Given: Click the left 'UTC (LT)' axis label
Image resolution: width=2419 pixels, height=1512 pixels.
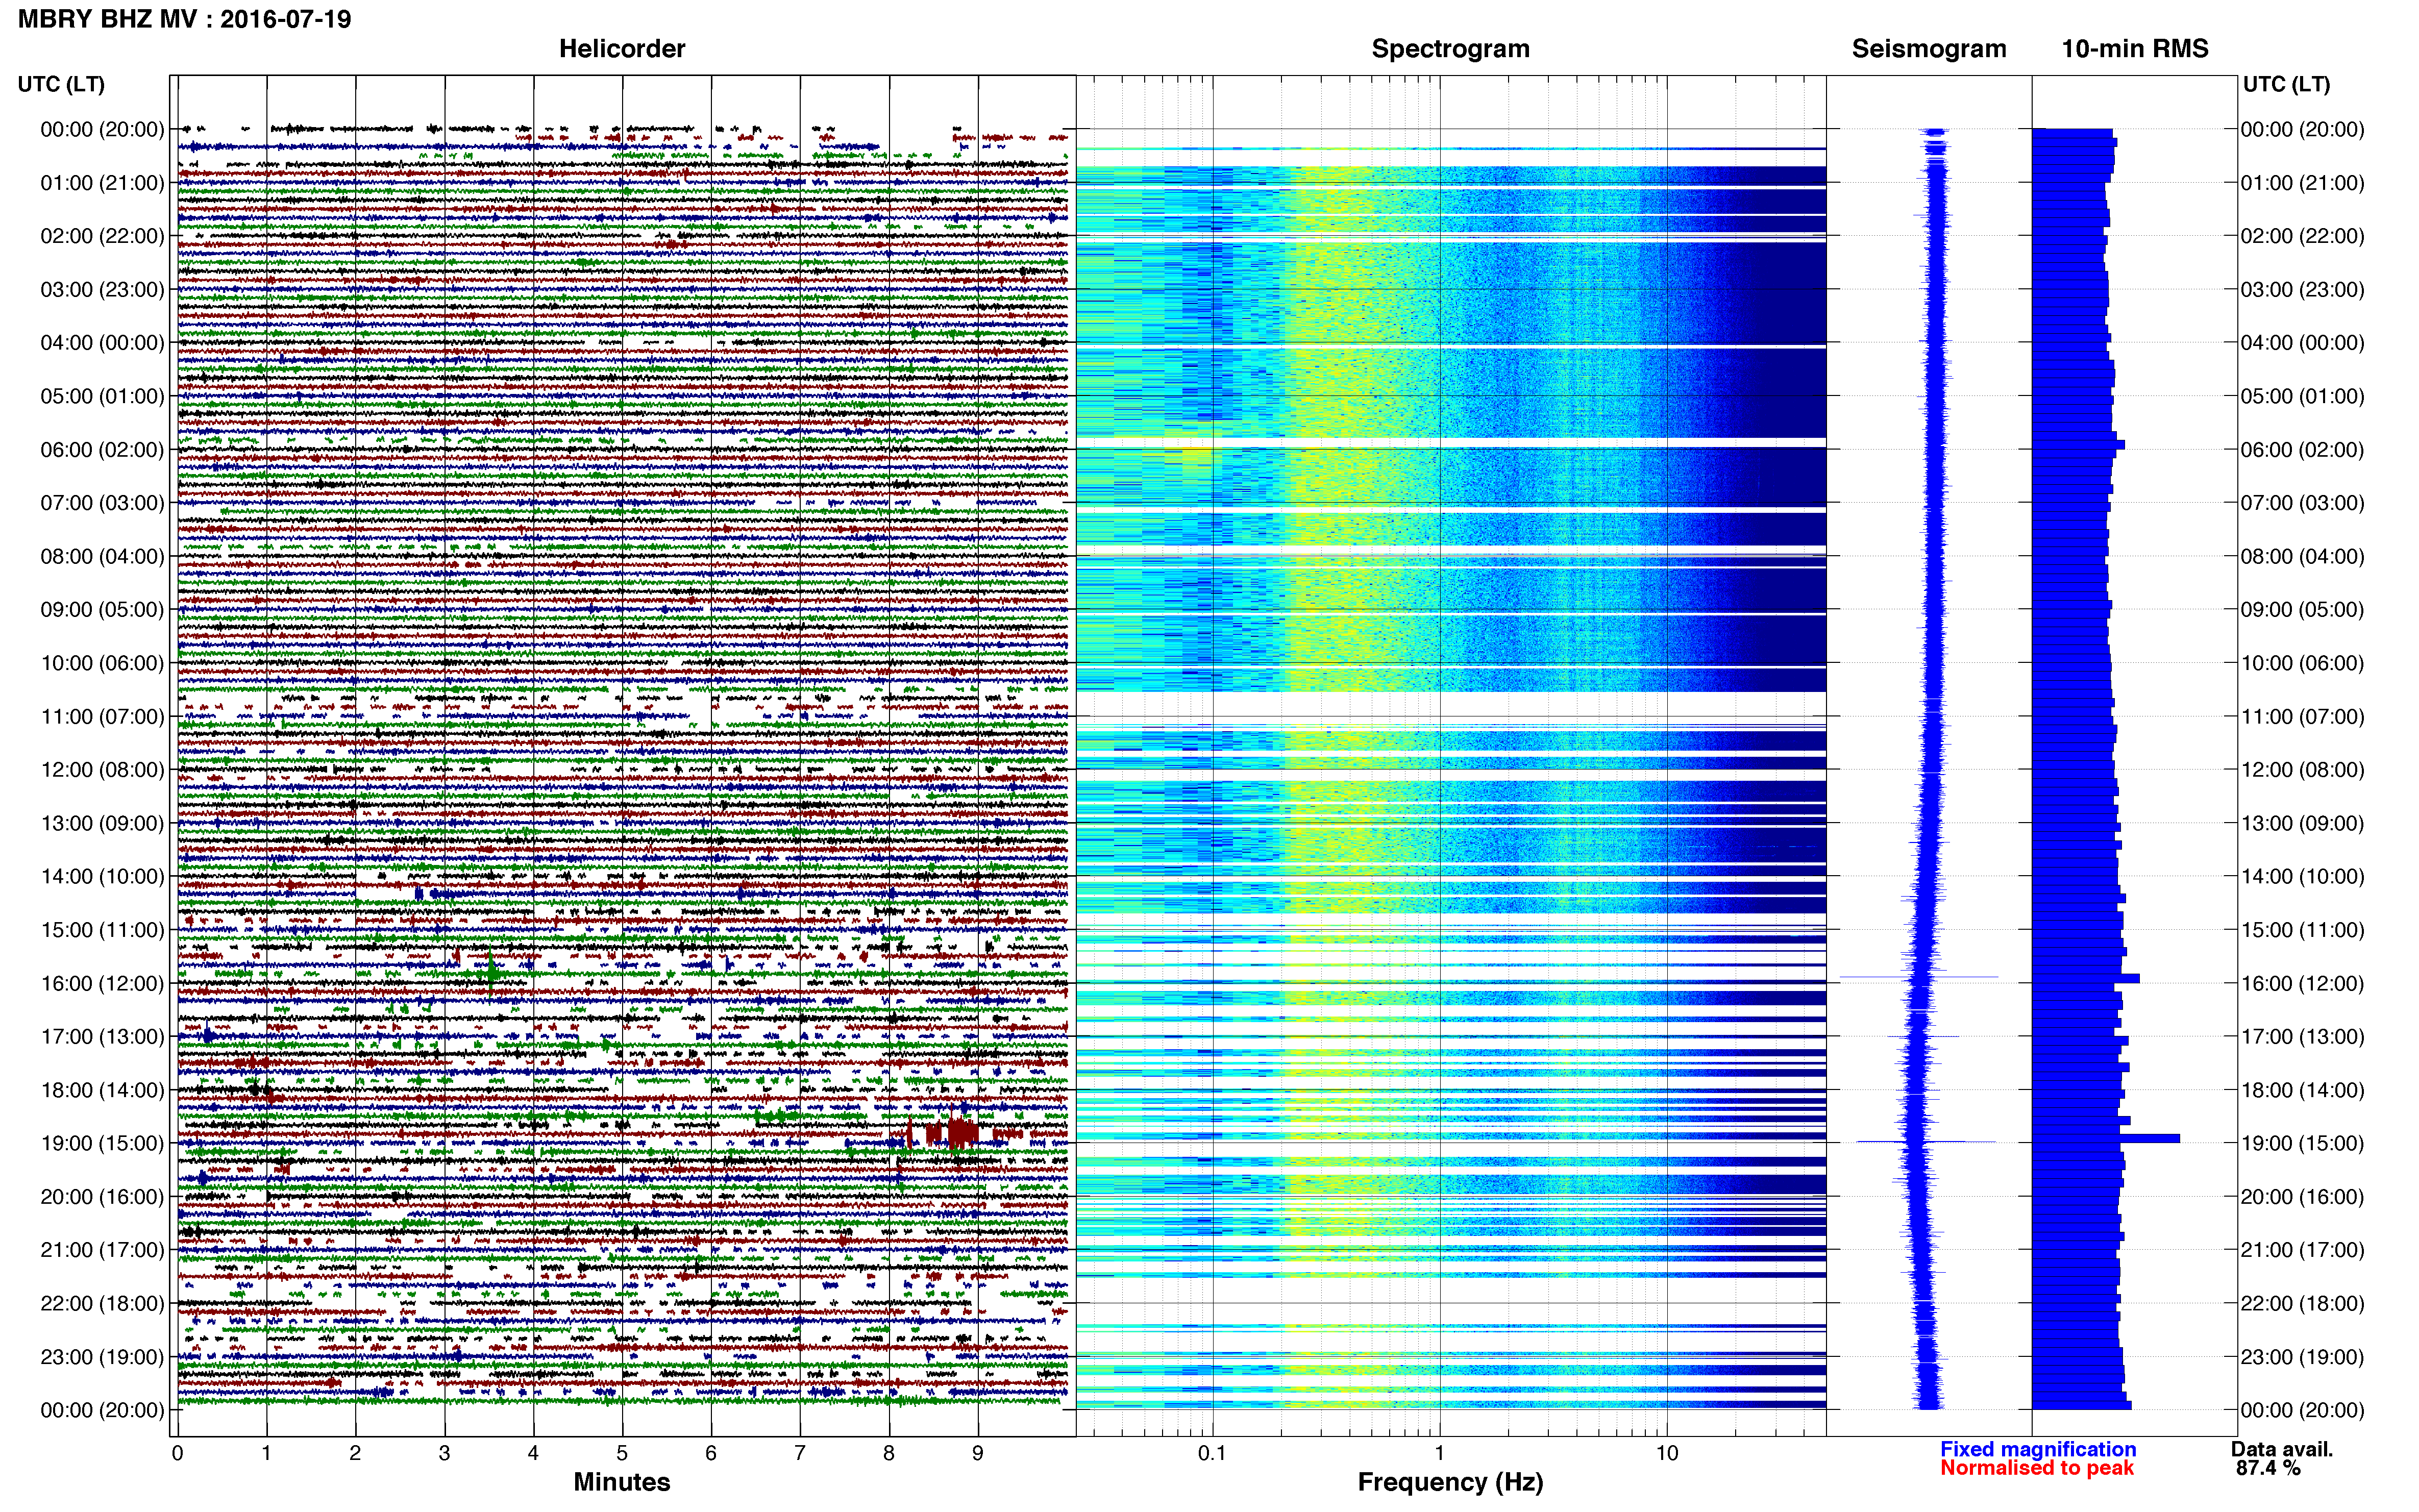Looking at the screenshot, I should coord(61,84).
